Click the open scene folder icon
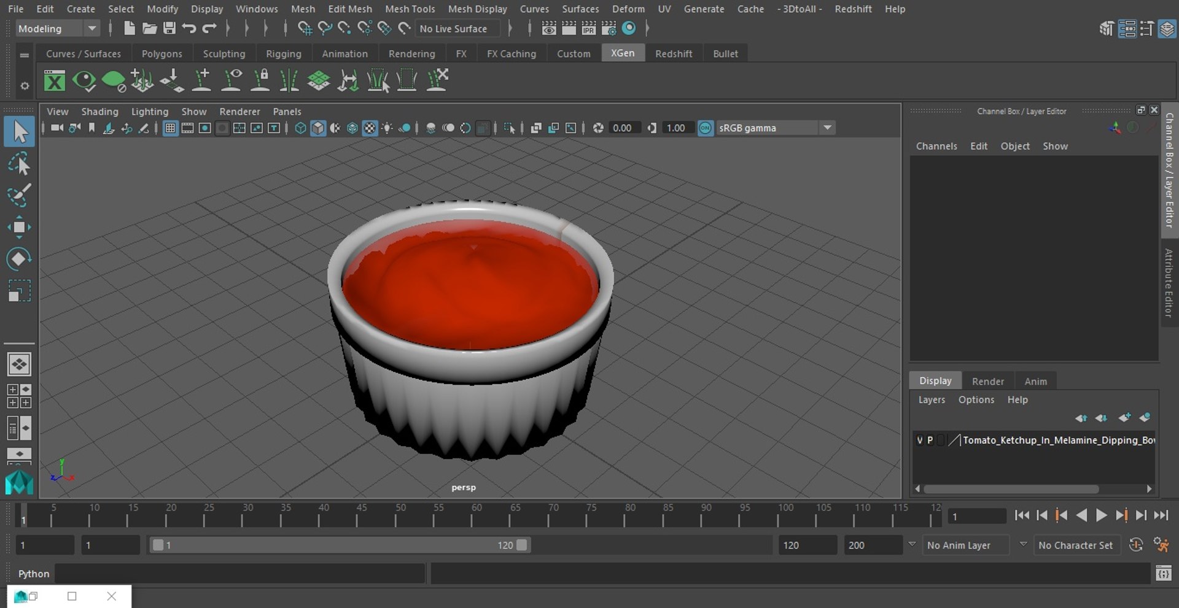Image resolution: width=1179 pixels, height=608 pixels. (149, 28)
